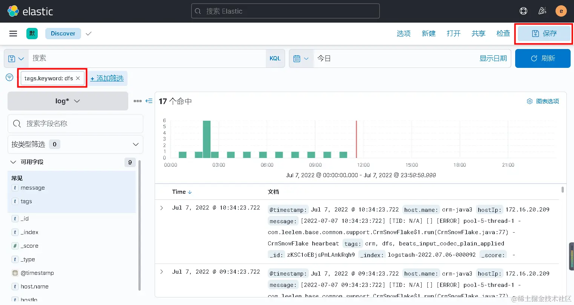
Task: Click the Save button
Action: click(x=544, y=34)
